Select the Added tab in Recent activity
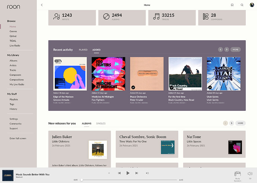The height and width of the screenshot is (183, 257). (96, 50)
